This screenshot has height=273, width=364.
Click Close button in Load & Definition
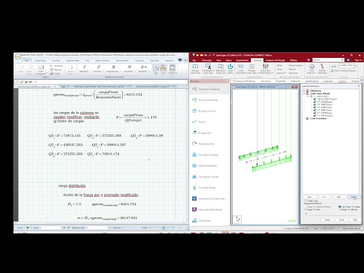click(x=341, y=220)
